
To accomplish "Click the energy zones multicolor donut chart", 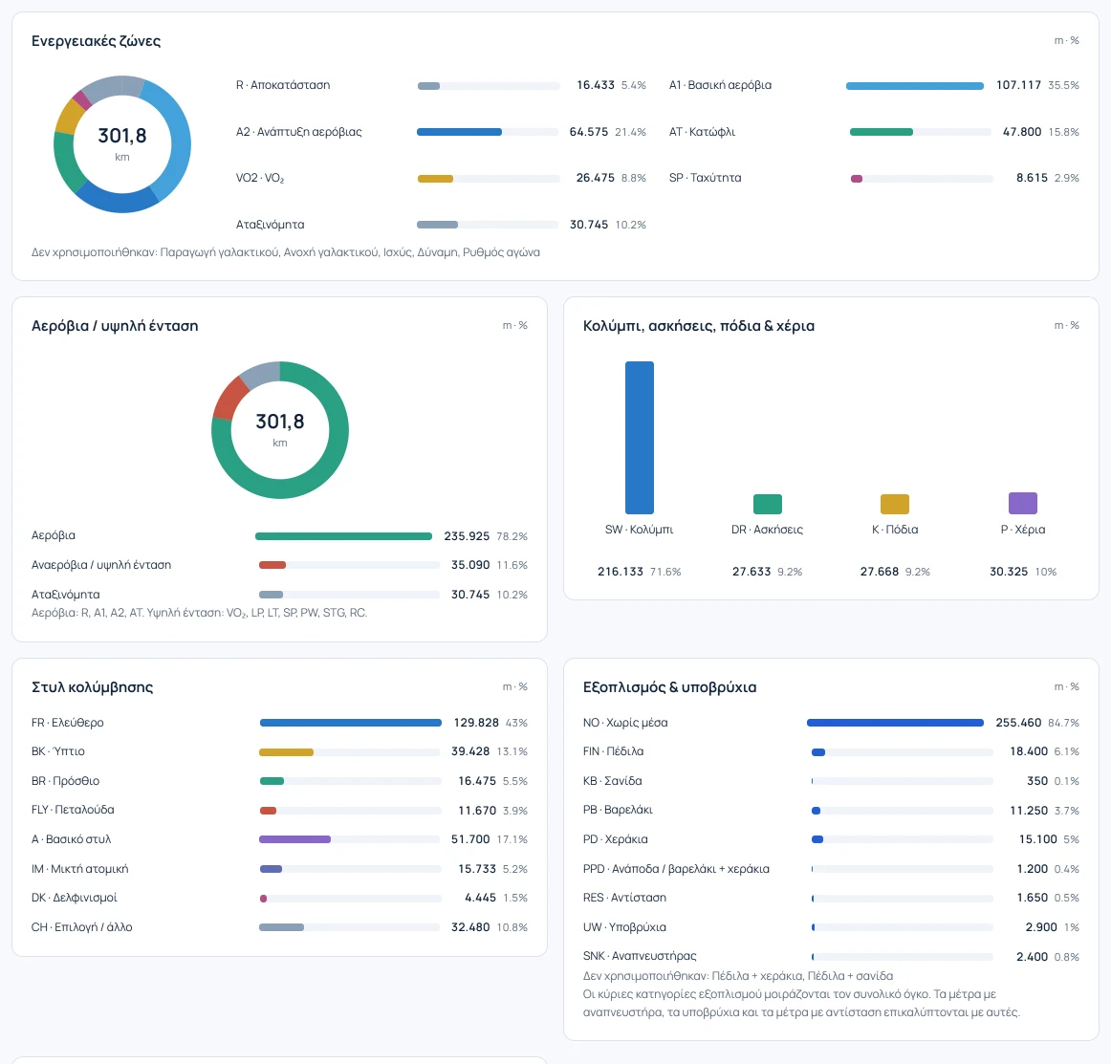I will click(x=122, y=144).
